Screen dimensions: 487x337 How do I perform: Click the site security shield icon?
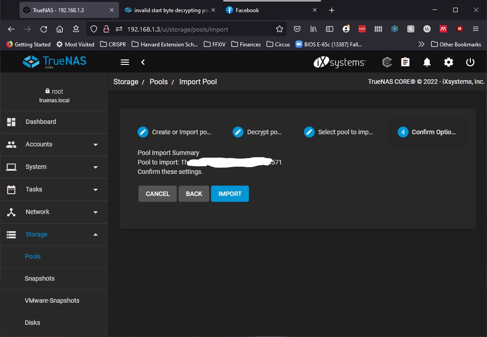pyautogui.click(x=93, y=29)
